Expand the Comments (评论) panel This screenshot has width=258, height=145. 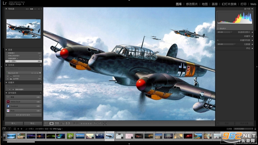(x=252, y=48)
